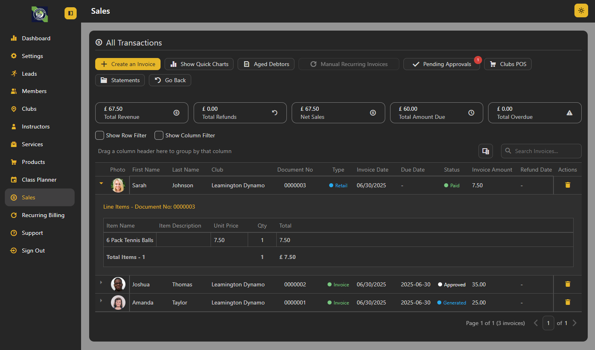Open Pending Approvals
Screen dimensions: 595x350
tap(441, 64)
